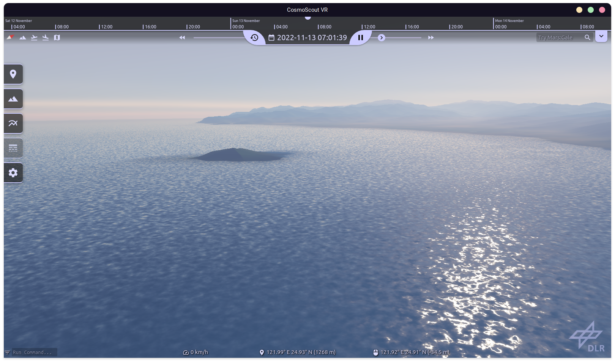Viewport: 615px width, 362px height.
Task: Reset time with the history clock button
Action: pos(254,38)
